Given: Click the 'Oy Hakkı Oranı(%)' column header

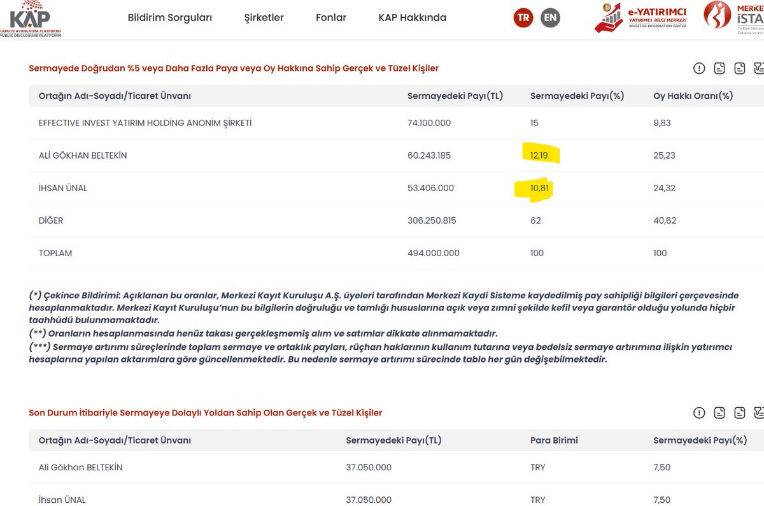Looking at the screenshot, I should 693,96.
